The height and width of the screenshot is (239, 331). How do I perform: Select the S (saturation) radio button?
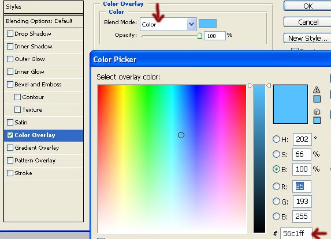(x=276, y=154)
